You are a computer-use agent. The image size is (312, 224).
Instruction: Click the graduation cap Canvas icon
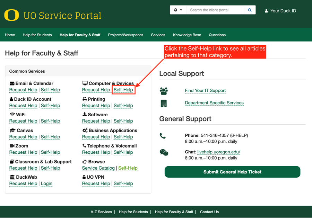pyautogui.click(x=12, y=131)
